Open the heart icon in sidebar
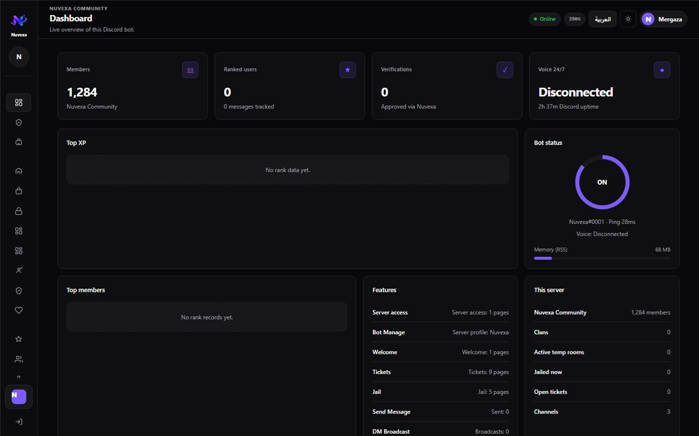The image size is (699, 436). tap(19, 310)
